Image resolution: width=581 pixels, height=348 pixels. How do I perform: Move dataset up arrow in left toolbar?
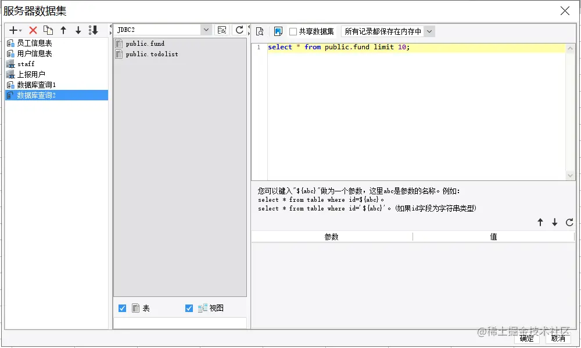tap(63, 30)
